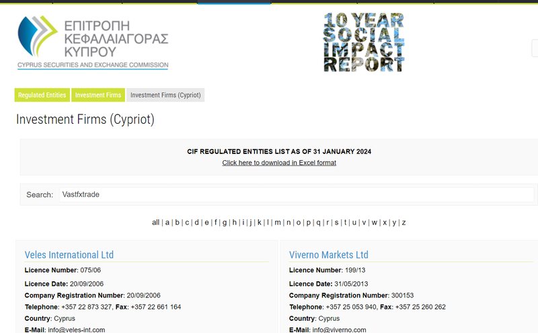538x333 pixels.
Task: Click Viverno telephone +357 25 053 940
Action: pyautogui.click(x=351, y=307)
